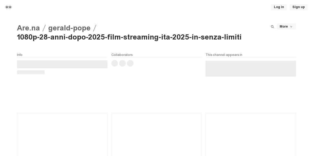Open the first block thumbnail
This screenshot has width=313, height=156.
point(62,134)
